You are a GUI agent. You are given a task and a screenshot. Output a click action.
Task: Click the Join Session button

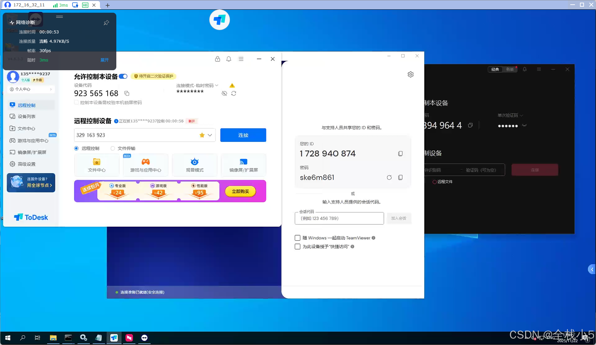(x=399, y=218)
